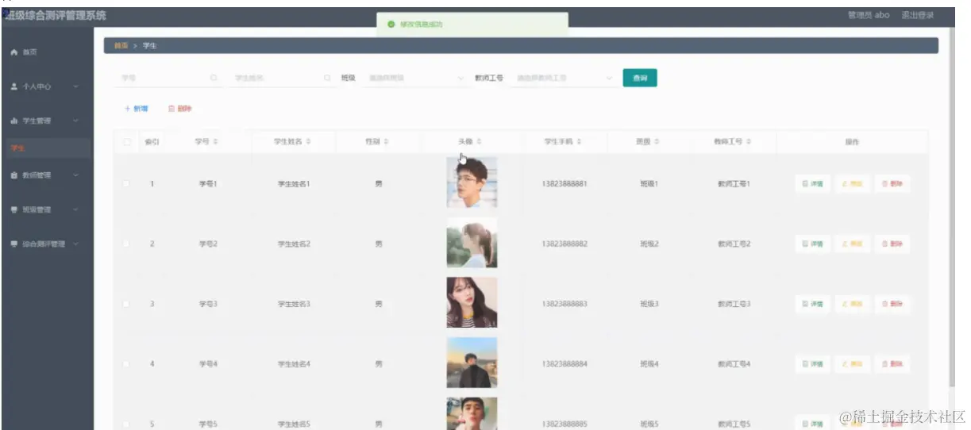
Task: Select the 学生 submenu item
Action: pyautogui.click(x=47, y=148)
